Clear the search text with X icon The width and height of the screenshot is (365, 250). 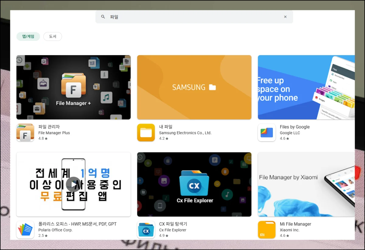(x=285, y=17)
